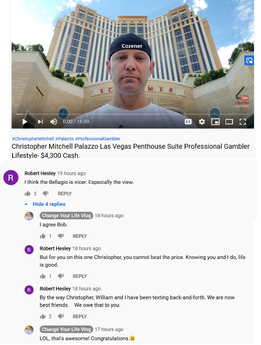Reply to the 'best friends' comment
The image size is (261, 345).
point(80,316)
